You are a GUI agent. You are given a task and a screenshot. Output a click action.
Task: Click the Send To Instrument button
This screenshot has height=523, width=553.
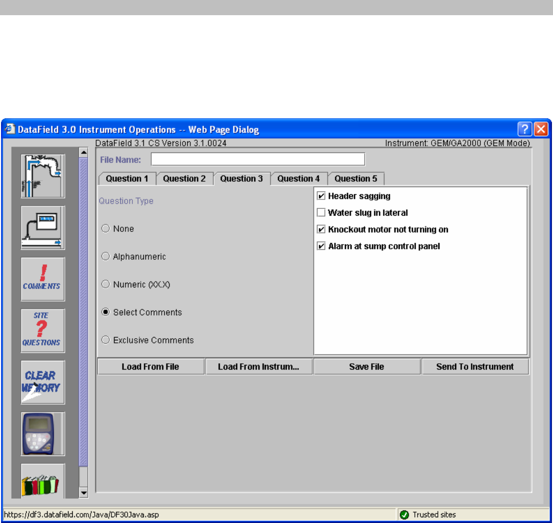(x=475, y=366)
